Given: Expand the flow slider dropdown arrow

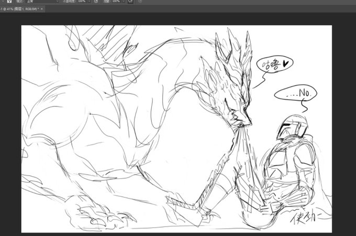Looking at the screenshot, I should tap(123, 2).
